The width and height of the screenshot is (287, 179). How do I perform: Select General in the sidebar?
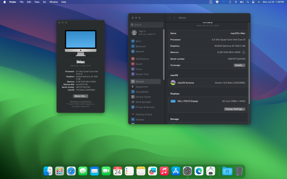(145, 81)
